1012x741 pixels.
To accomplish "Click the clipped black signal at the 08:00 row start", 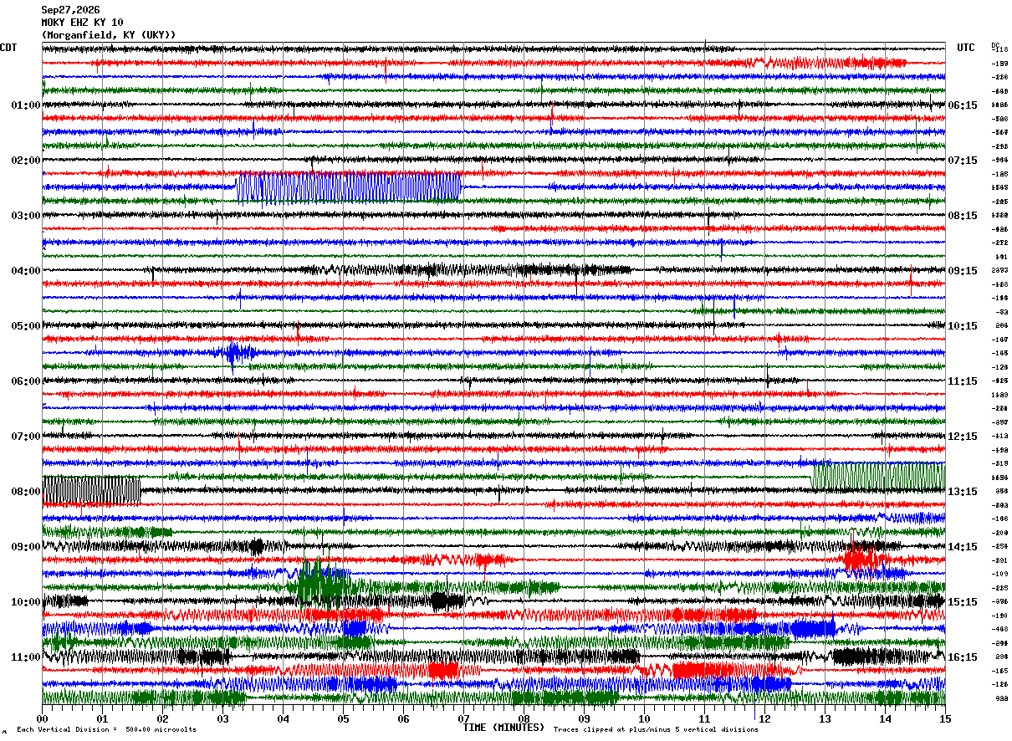I will [91, 490].
